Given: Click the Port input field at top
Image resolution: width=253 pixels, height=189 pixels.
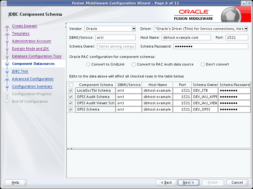Looking at the screenshot, I should pos(237,37).
